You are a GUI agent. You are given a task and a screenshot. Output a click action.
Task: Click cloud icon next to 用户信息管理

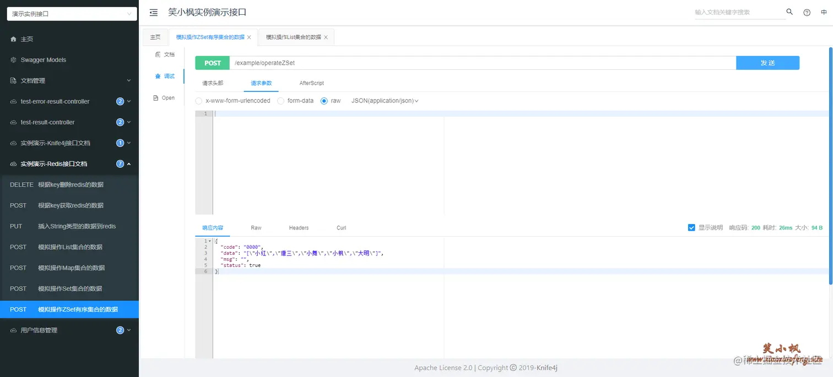(13, 330)
